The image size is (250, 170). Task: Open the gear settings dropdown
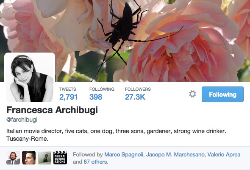click(x=192, y=94)
